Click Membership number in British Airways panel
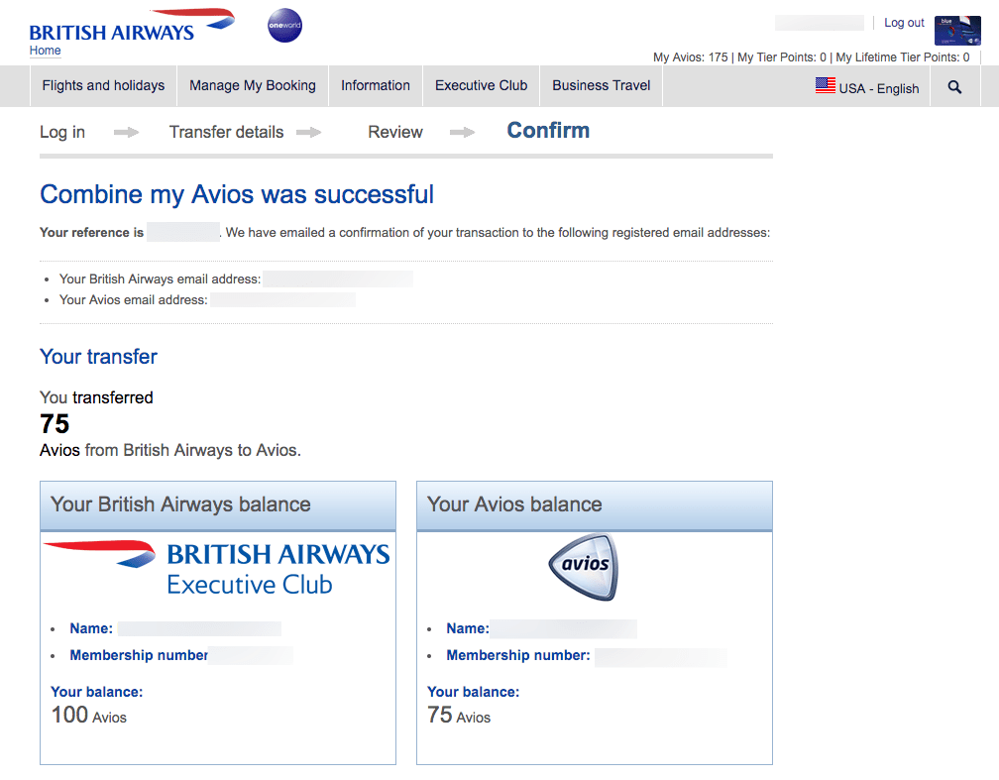Screen dimensions: 999x780 [x=139, y=656]
